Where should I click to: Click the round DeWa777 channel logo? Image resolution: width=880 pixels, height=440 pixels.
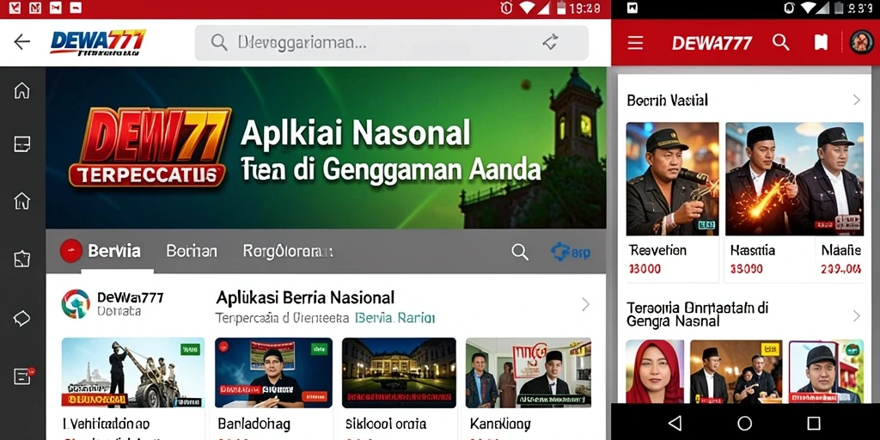pos(76,304)
